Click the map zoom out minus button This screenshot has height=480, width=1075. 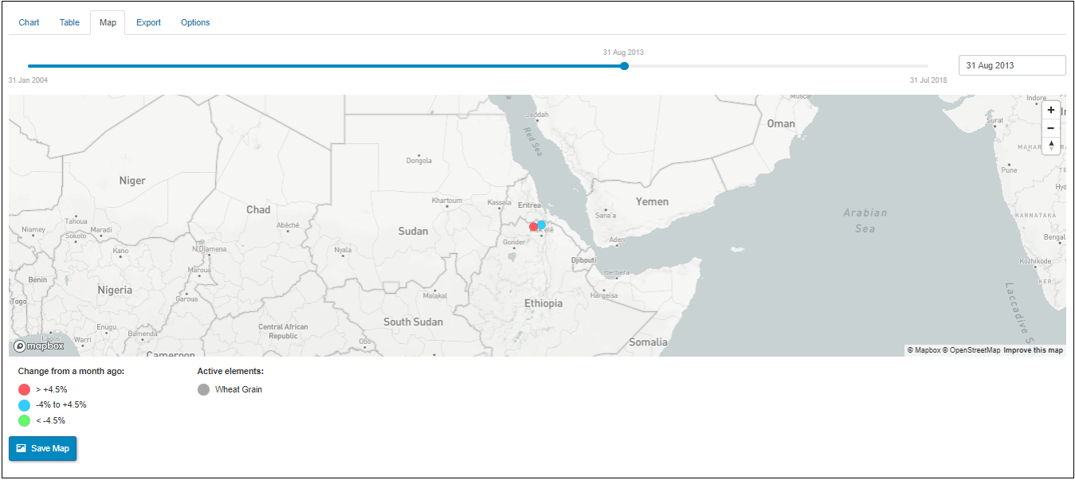[x=1051, y=127]
